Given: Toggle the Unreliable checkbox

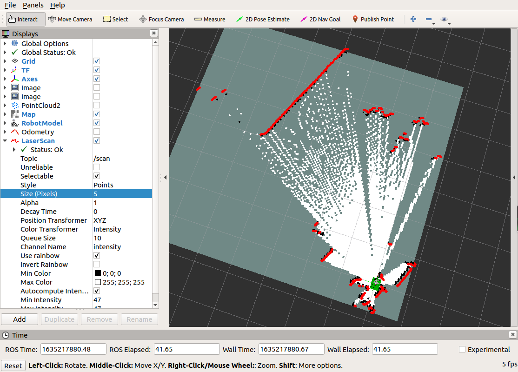Looking at the screenshot, I should click(x=96, y=167).
